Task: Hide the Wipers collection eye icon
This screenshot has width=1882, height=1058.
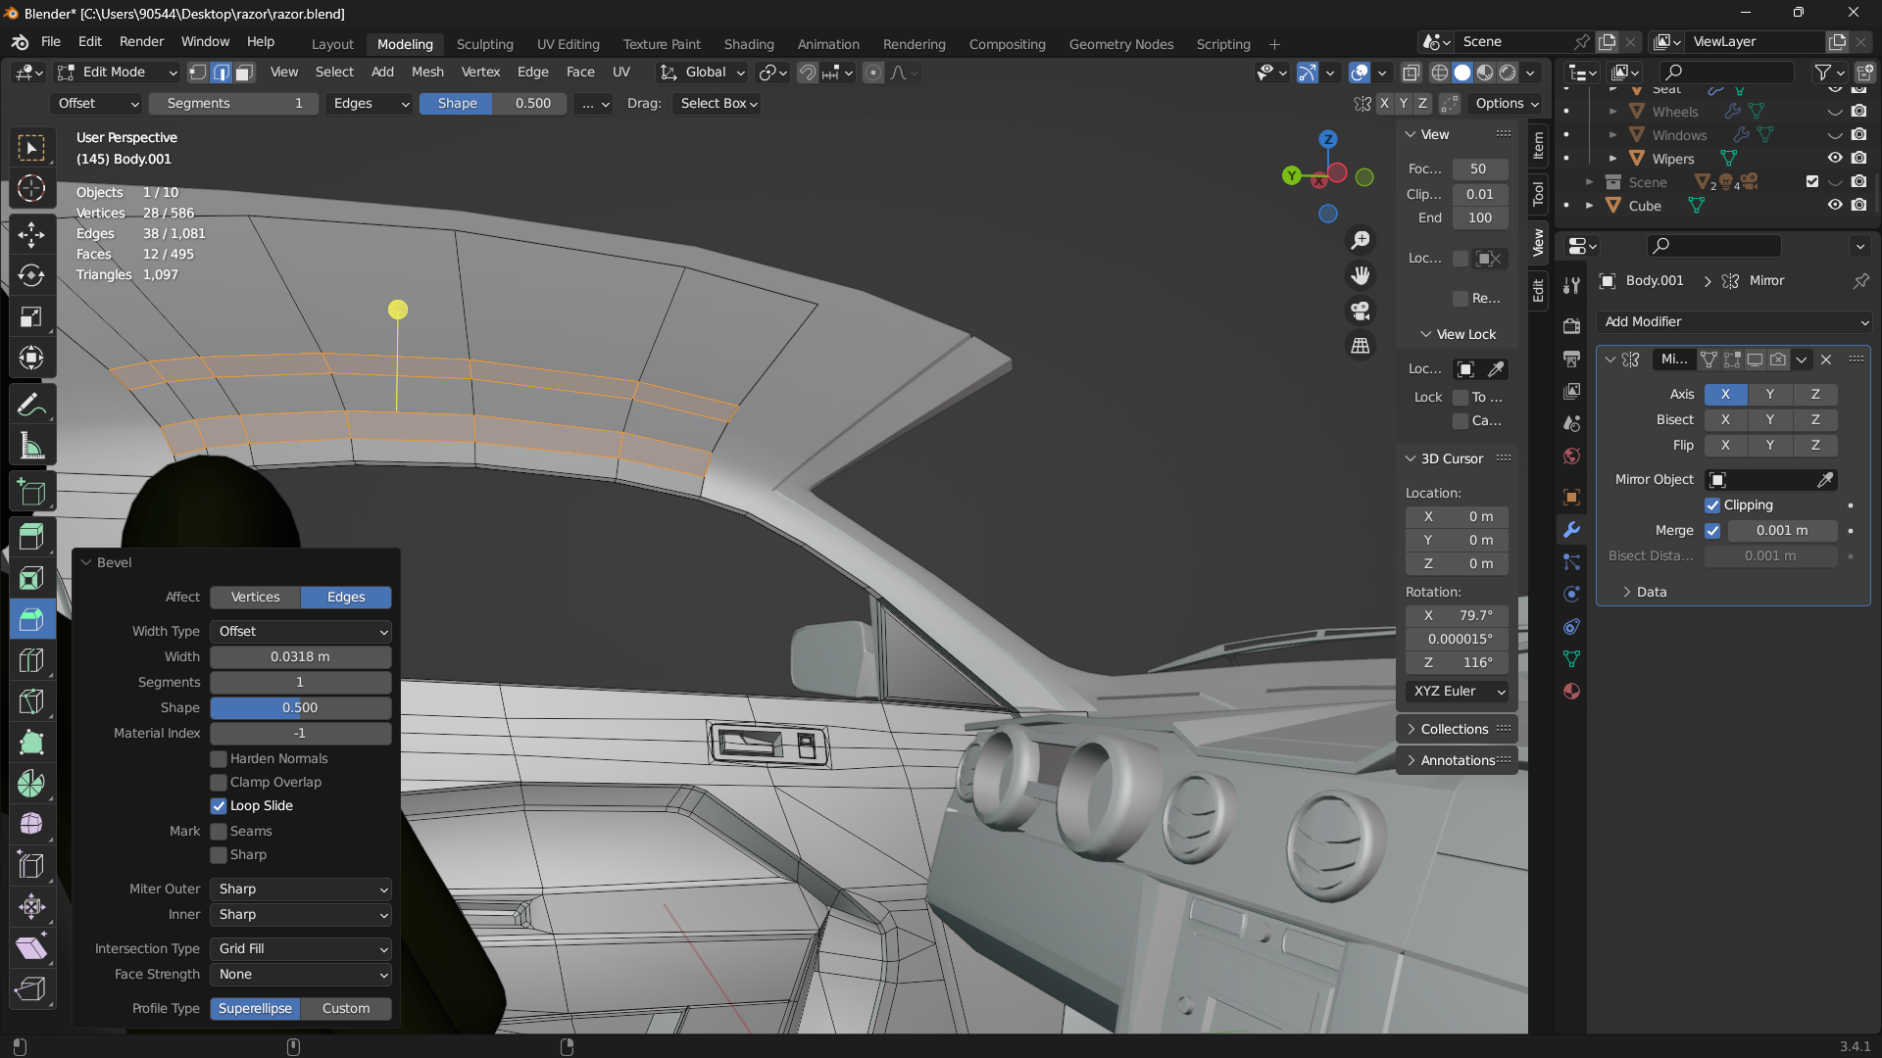Action: [1835, 158]
